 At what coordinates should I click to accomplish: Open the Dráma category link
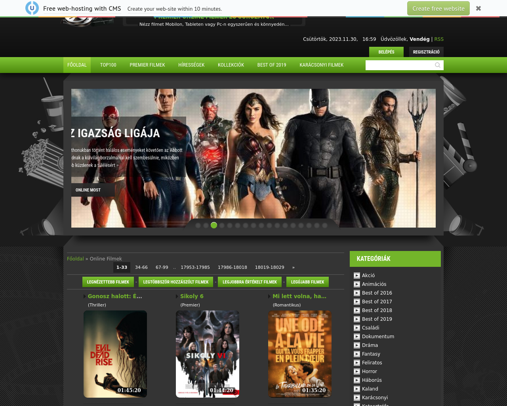click(370, 345)
